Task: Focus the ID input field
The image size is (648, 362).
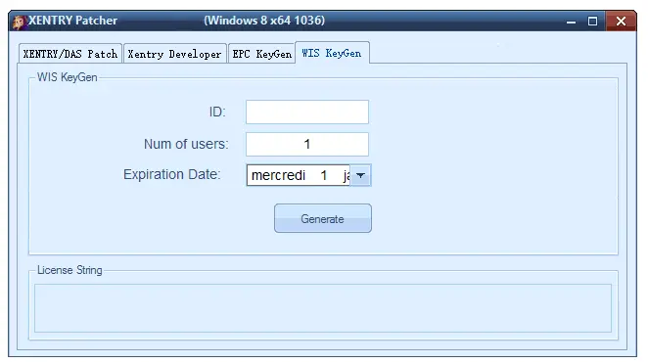Action: coord(307,112)
